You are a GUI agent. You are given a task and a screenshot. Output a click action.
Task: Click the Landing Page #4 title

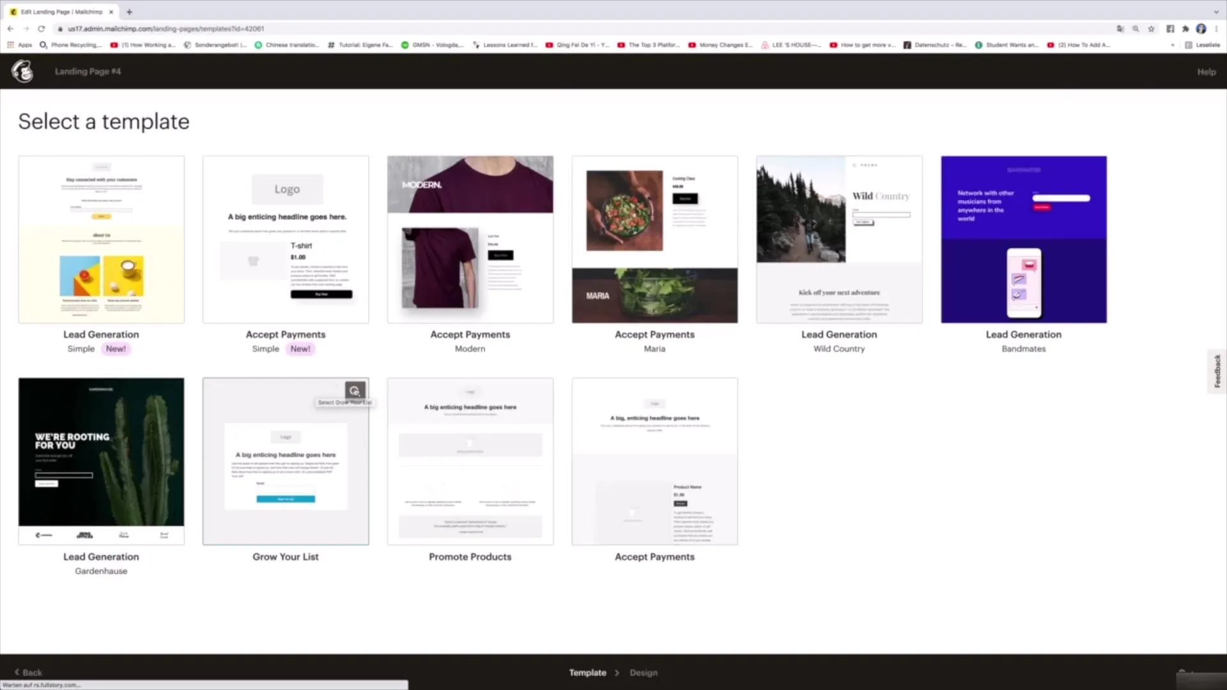coord(88,71)
